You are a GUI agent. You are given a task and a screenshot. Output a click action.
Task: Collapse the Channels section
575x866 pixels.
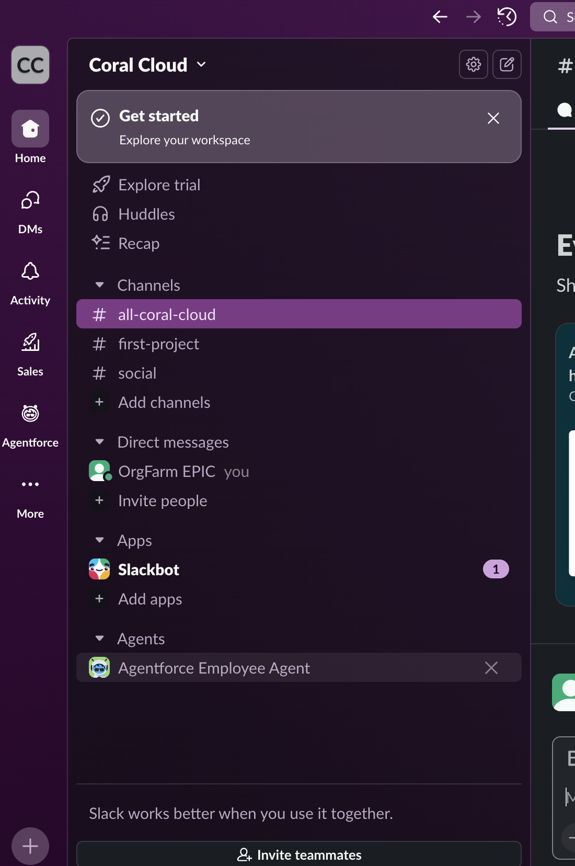pos(100,285)
